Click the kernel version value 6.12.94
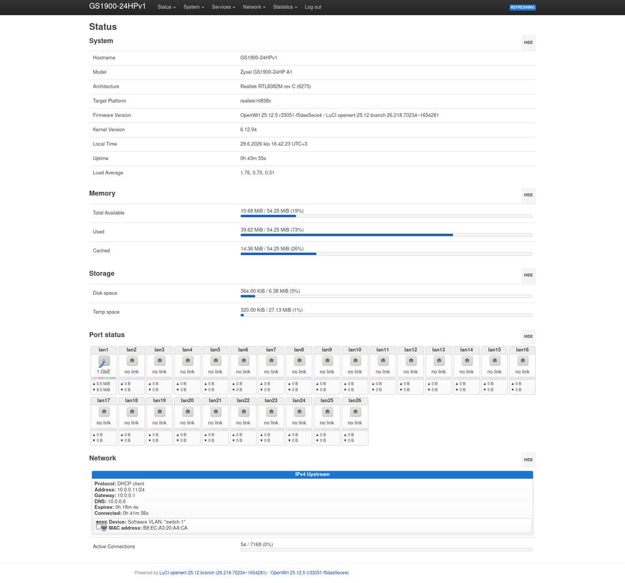 pos(248,129)
